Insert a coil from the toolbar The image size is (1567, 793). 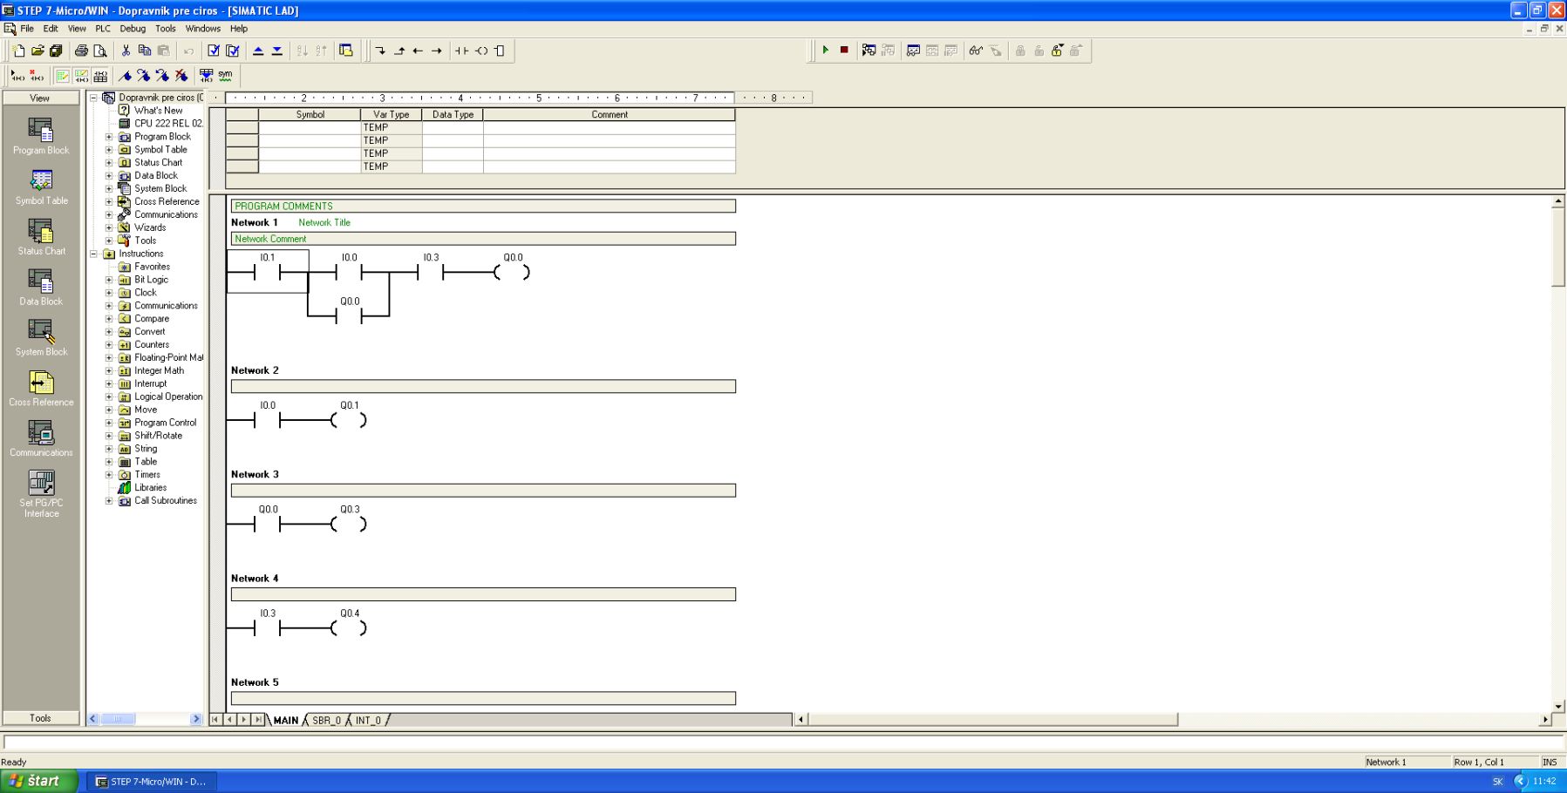click(481, 51)
